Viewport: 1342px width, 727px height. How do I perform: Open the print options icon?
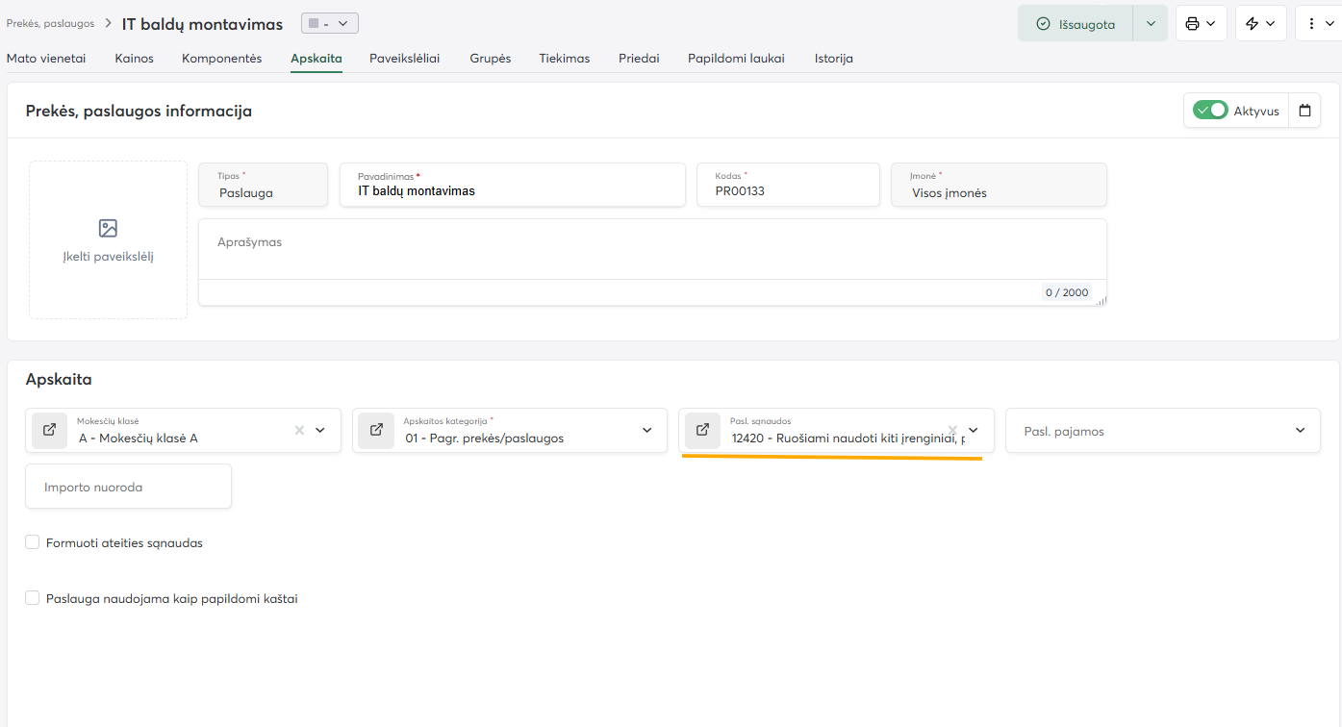[x=1201, y=24]
